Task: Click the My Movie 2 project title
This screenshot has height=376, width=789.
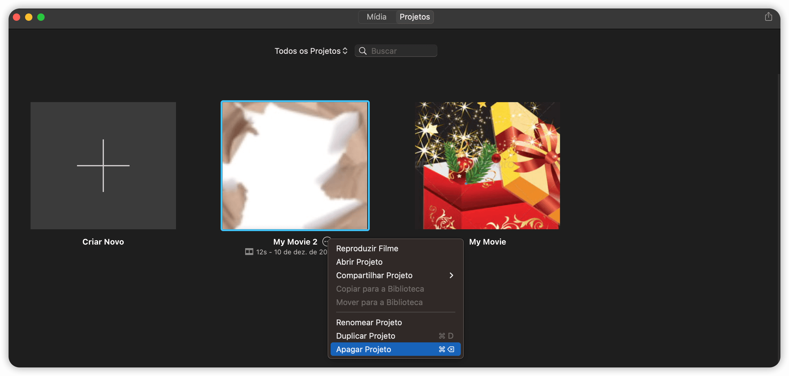Action: [295, 242]
